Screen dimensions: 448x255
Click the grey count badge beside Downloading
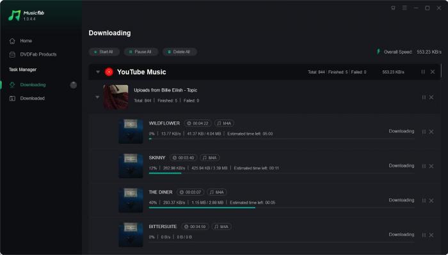pyautogui.click(x=74, y=85)
